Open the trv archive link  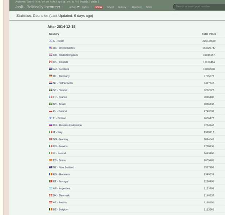point(68,2)
